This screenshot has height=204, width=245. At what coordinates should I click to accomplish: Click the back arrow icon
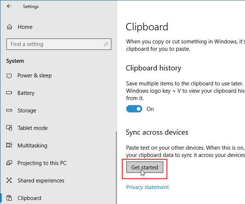(x=9, y=6)
